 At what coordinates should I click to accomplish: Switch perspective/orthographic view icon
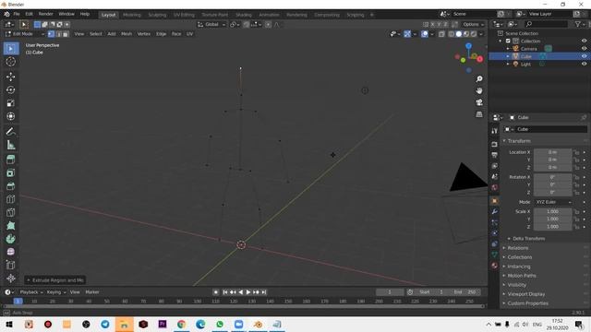(x=479, y=114)
